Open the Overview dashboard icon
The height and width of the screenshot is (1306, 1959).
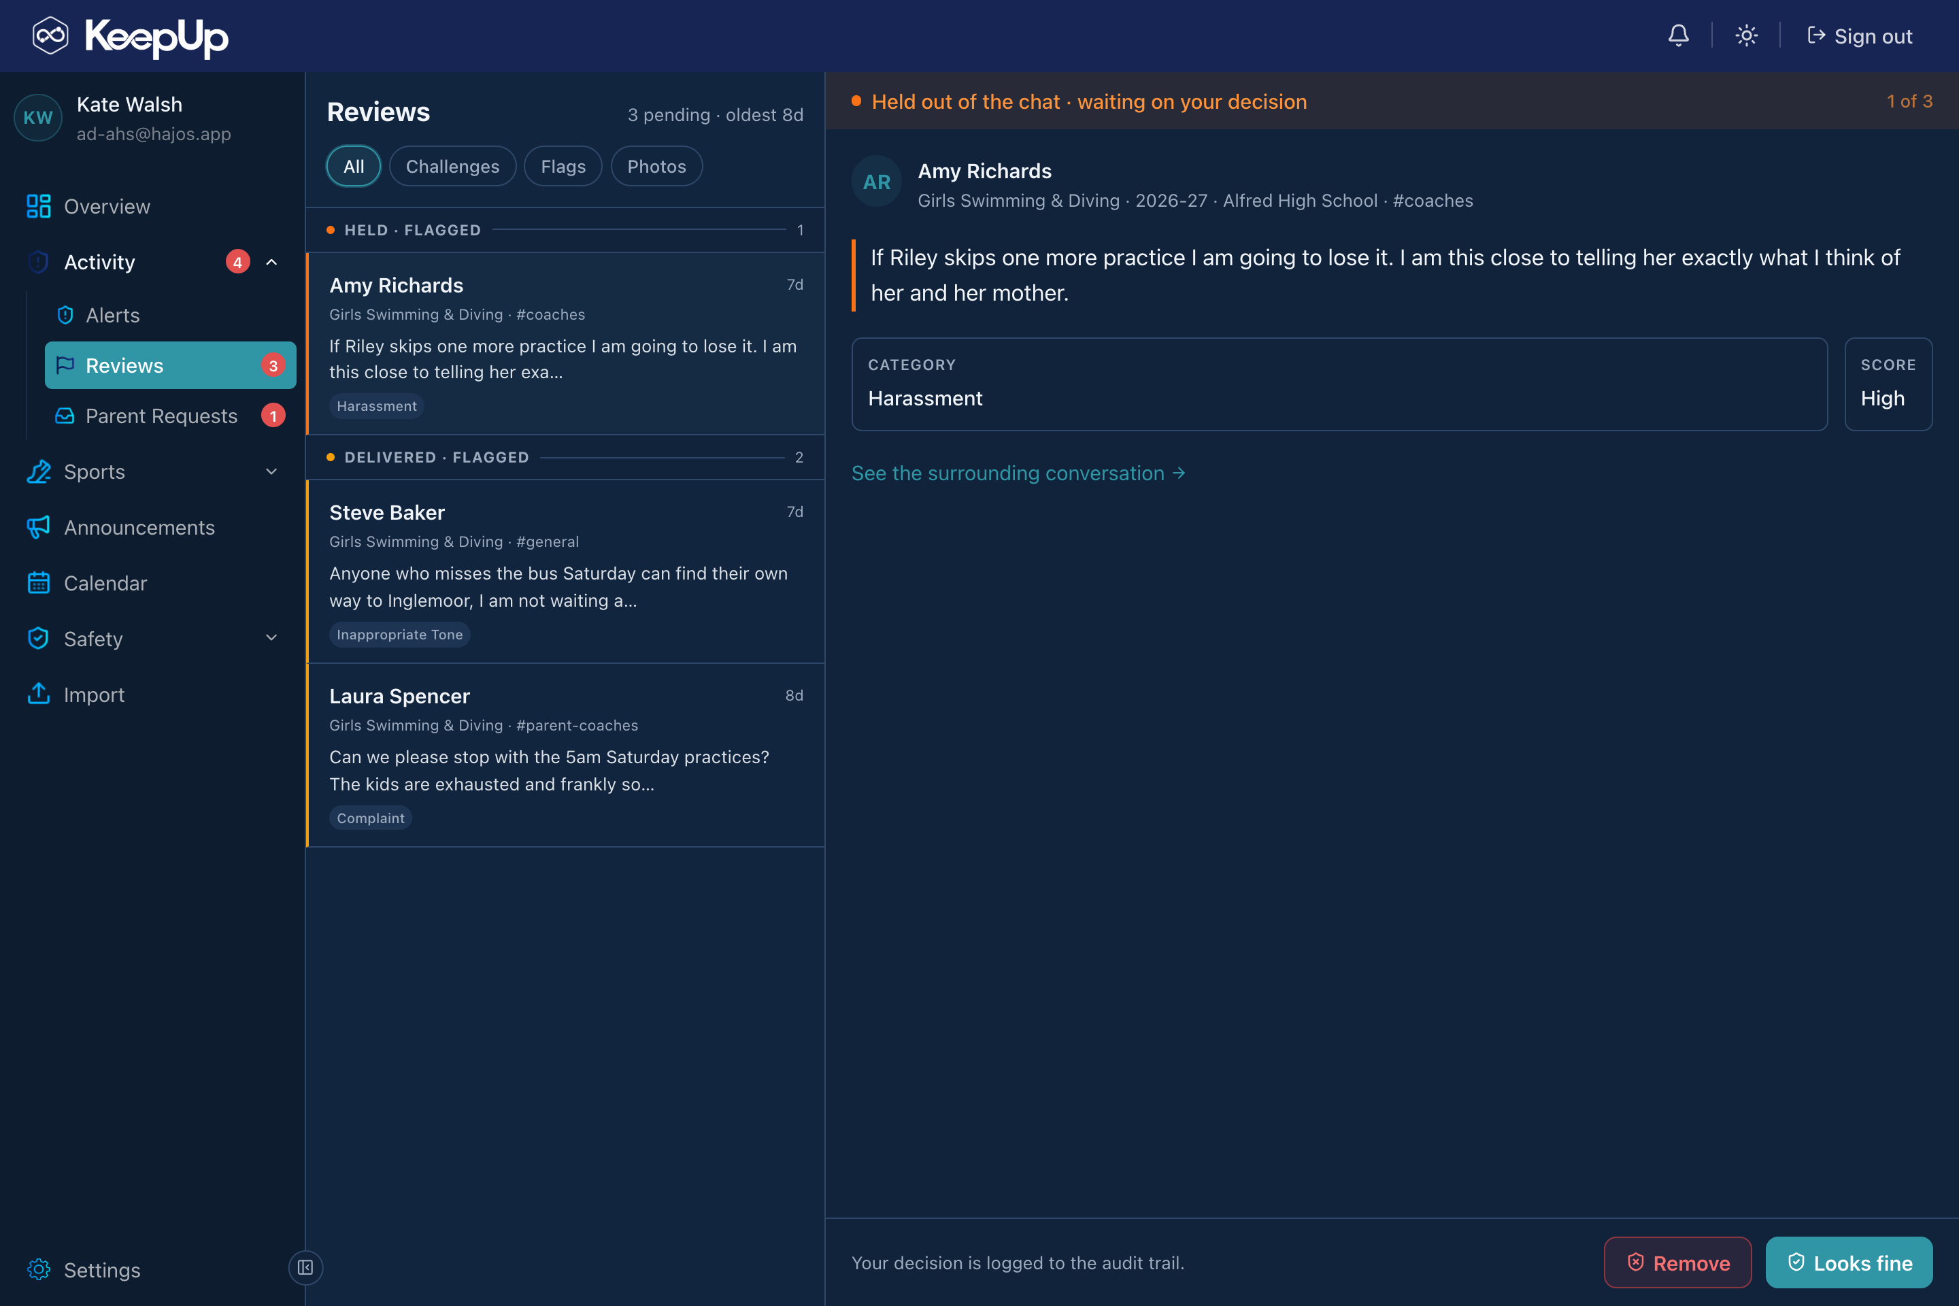point(38,205)
